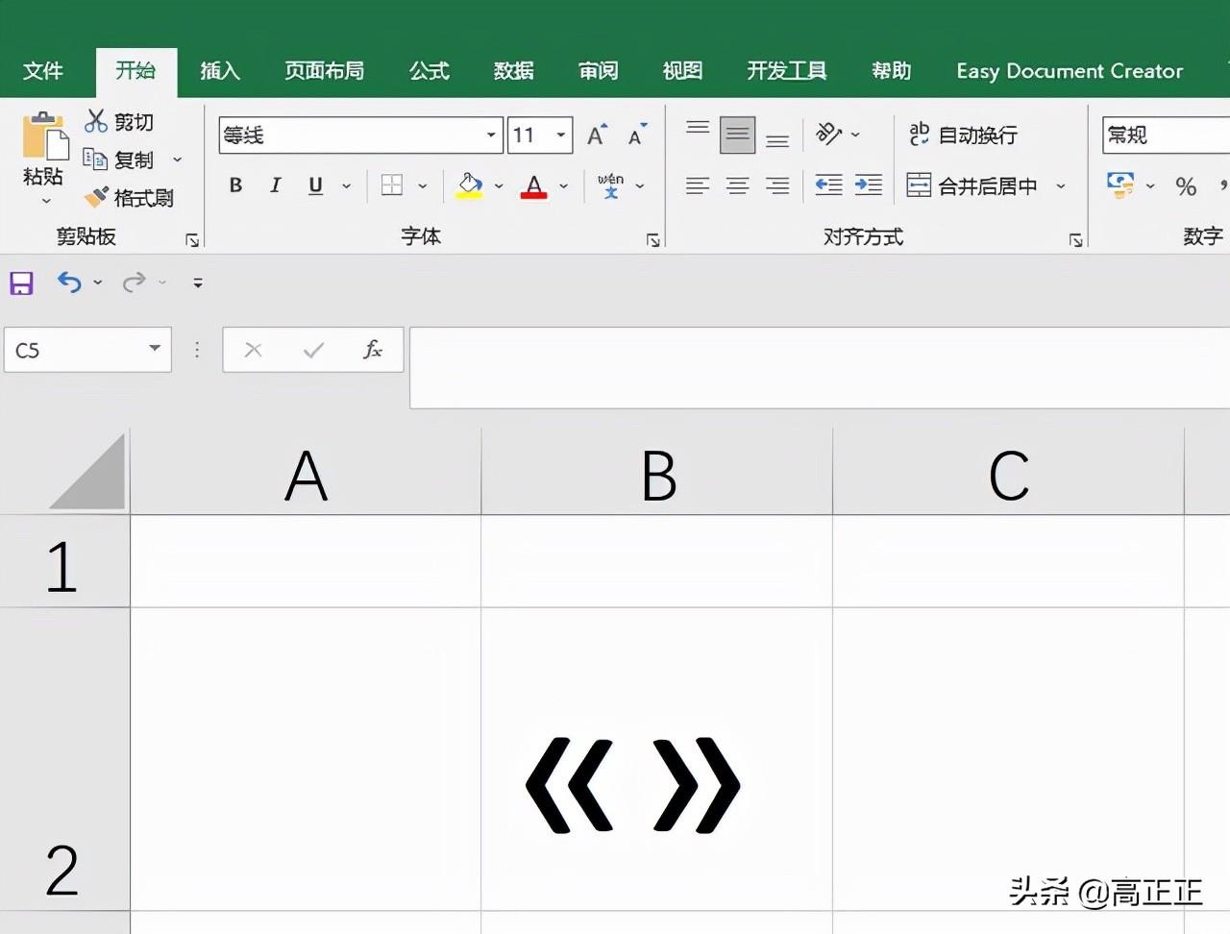Toggle Italic formatting
1230x934 pixels.
coord(276,185)
